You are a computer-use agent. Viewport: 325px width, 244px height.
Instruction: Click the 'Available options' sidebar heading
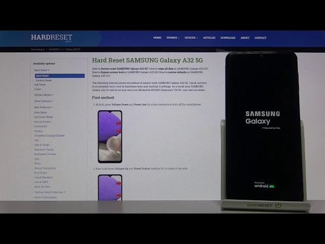[44, 64]
